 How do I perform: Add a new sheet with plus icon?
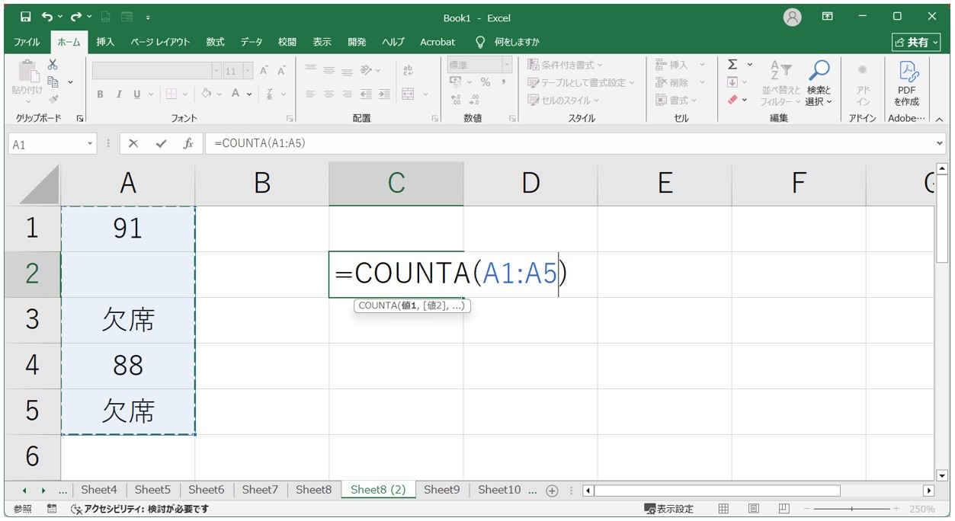553,491
